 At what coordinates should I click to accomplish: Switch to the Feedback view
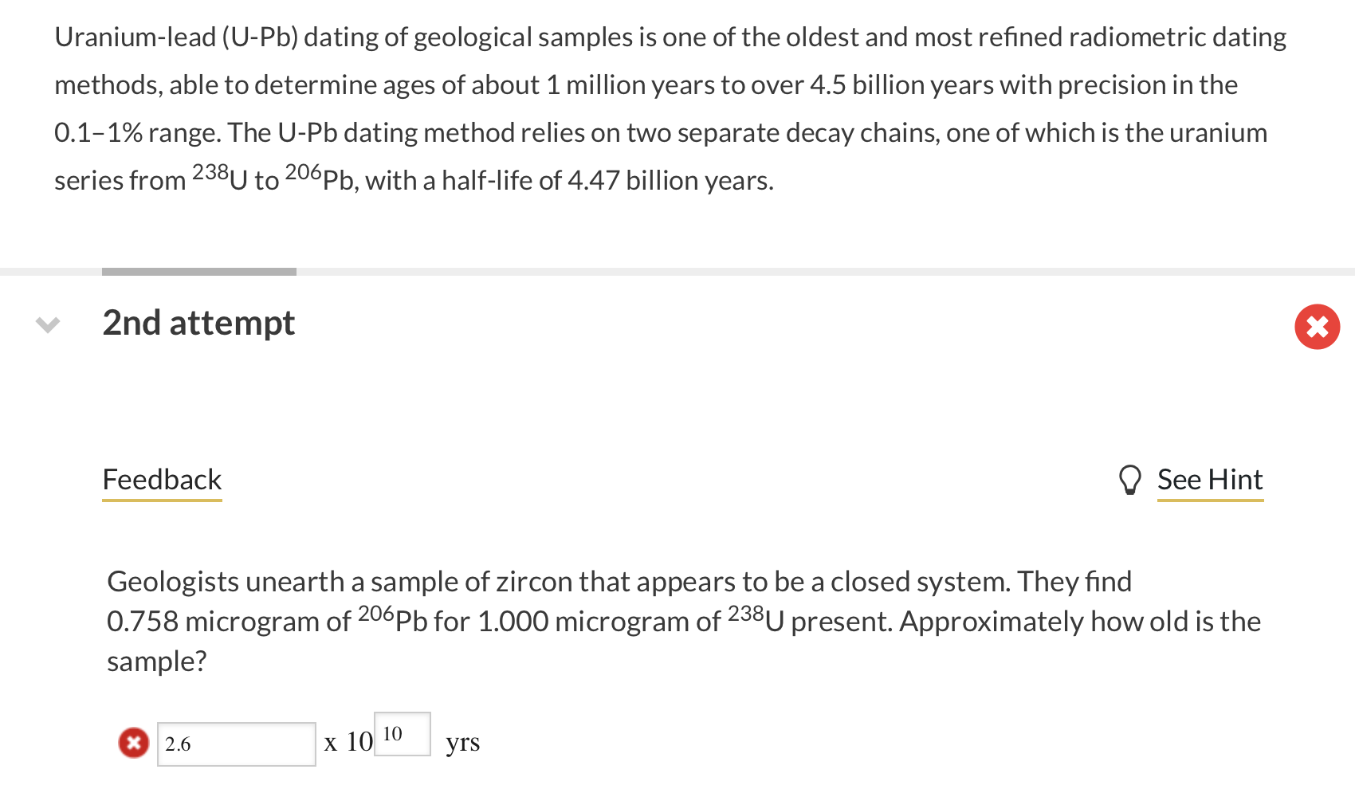tap(161, 479)
